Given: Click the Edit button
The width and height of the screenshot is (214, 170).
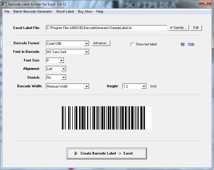Looking at the screenshot, I should [196, 28].
